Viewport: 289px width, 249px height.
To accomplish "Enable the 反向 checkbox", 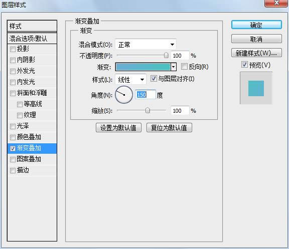I will [184, 67].
